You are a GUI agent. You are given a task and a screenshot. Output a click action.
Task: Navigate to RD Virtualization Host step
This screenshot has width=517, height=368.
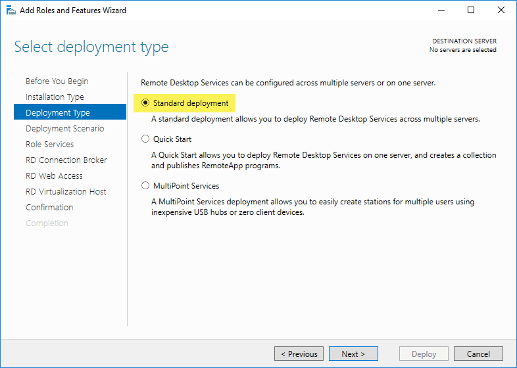click(66, 192)
